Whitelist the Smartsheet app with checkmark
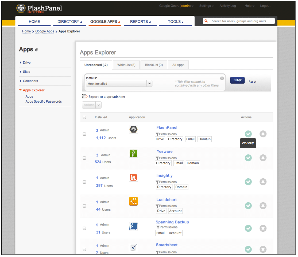The height and width of the screenshot is (257, 298). click(248, 250)
